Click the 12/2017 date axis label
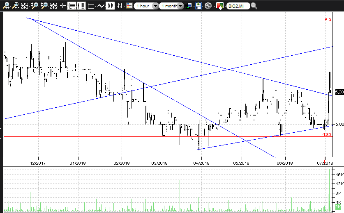The height and width of the screenshot is (213, 344). pyautogui.click(x=38, y=163)
